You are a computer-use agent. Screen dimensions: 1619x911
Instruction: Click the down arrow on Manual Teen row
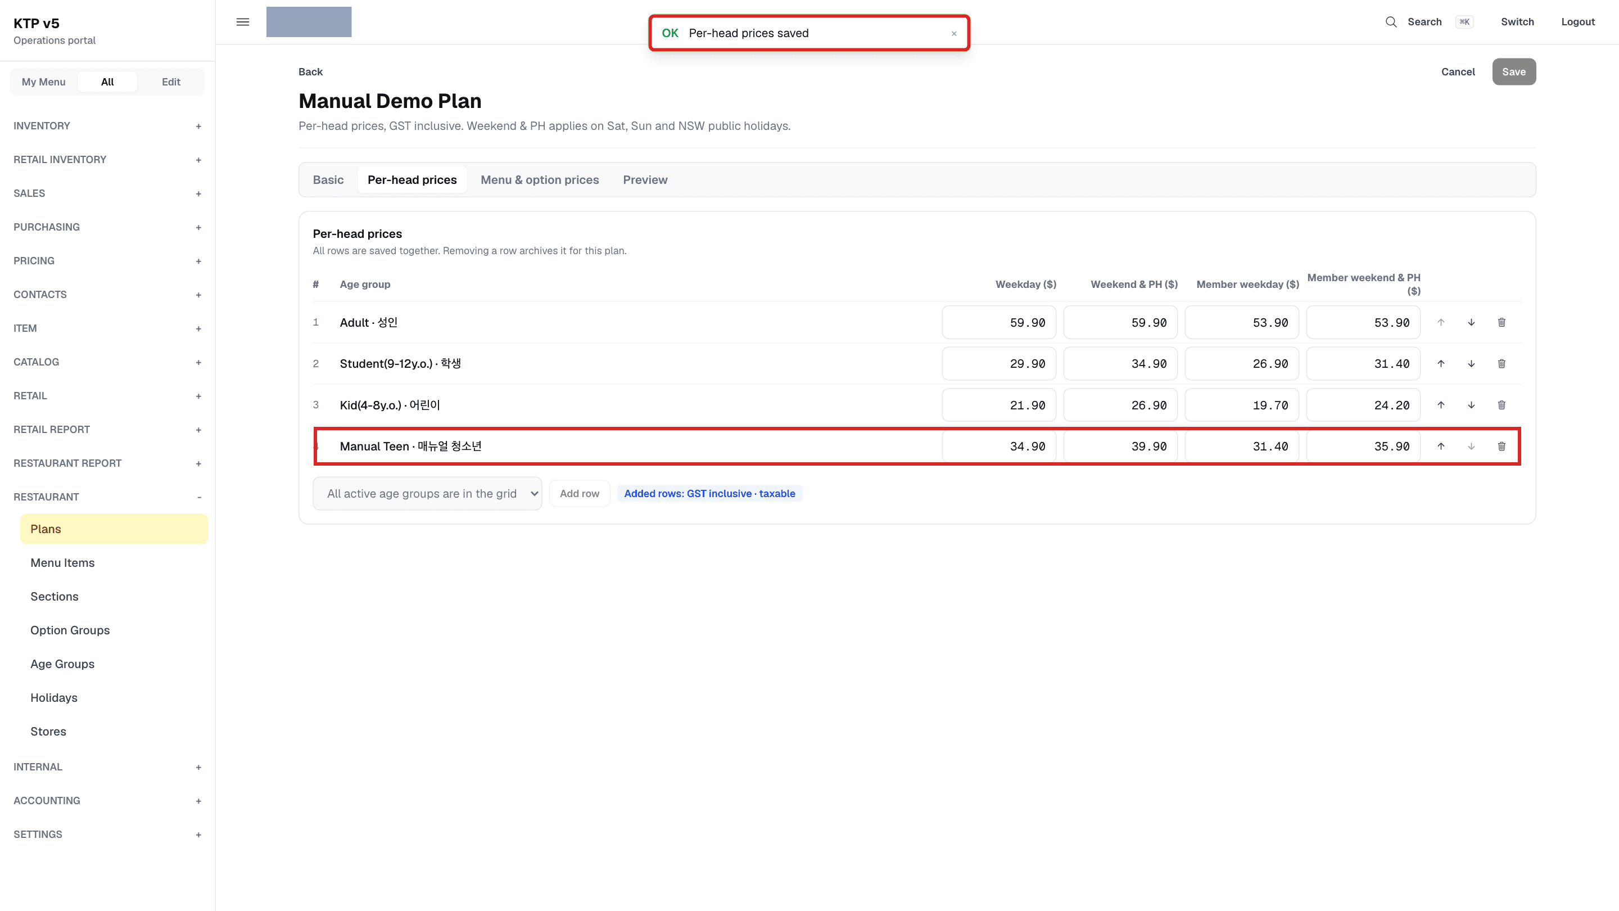1471,447
